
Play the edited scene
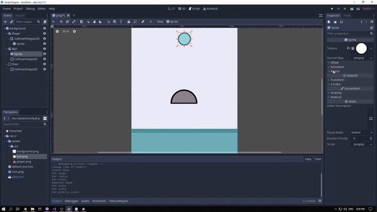click(352, 9)
